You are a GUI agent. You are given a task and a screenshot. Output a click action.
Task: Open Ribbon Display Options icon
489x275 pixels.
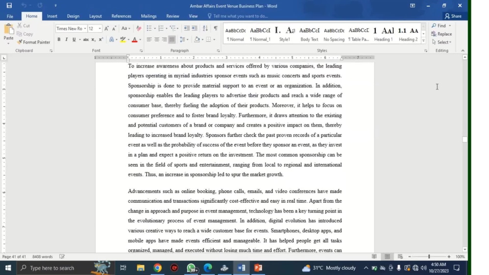(x=412, y=5)
